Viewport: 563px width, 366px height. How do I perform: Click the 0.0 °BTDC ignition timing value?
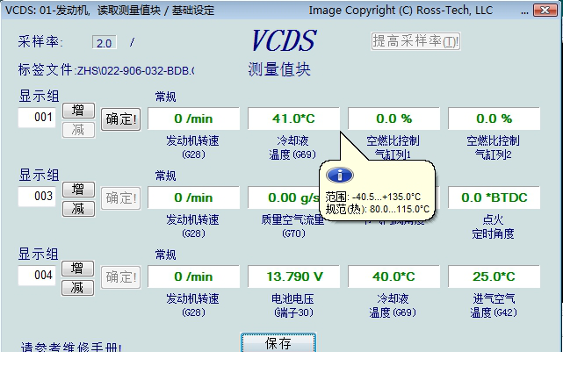coord(494,197)
